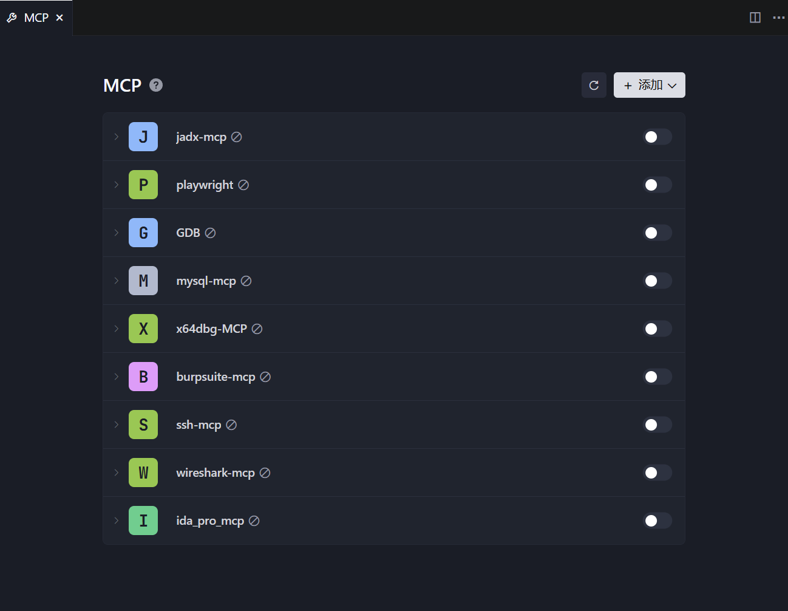The width and height of the screenshot is (788, 611).
Task: Click the ssh-mcp S avatar icon
Action: click(143, 425)
